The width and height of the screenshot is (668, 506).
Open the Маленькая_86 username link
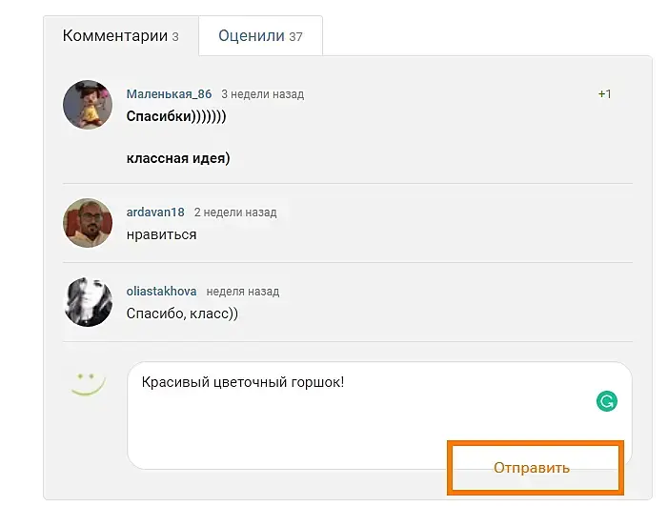point(169,94)
